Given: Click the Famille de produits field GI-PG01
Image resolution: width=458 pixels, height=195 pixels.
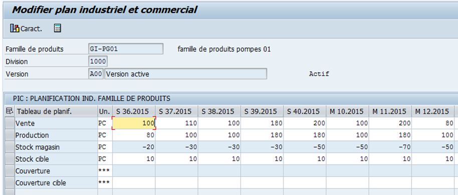Looking at the screenshot, I should [x=126, y=49].
